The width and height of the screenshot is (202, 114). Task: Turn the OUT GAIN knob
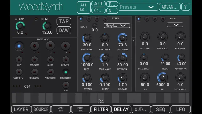(20, 26)
